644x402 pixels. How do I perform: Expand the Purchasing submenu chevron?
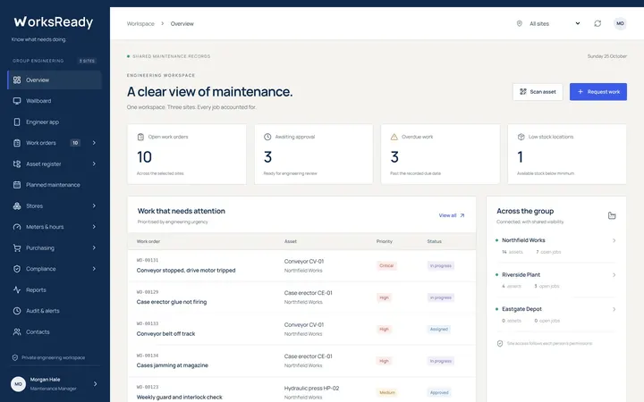pos(94,247)
